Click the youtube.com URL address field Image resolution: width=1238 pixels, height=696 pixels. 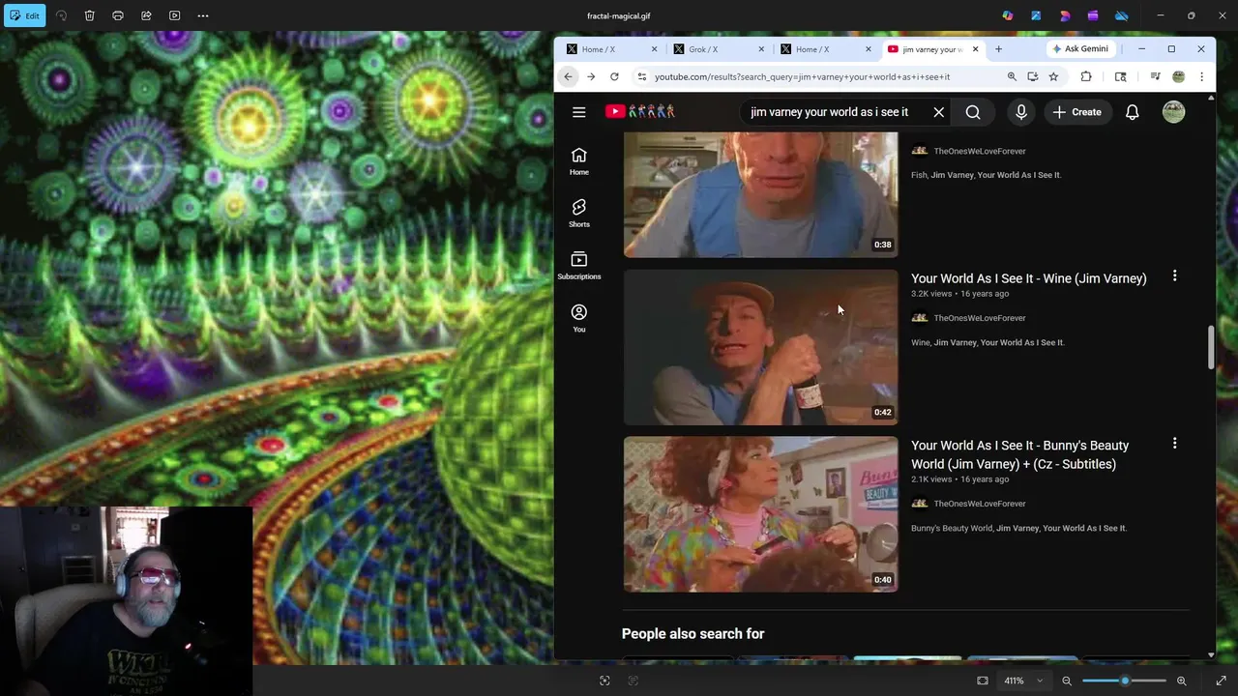click(803, 76)
